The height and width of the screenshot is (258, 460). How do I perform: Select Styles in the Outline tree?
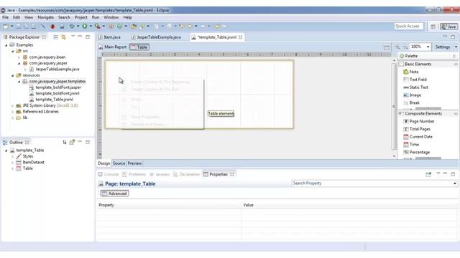click(27, 156)
